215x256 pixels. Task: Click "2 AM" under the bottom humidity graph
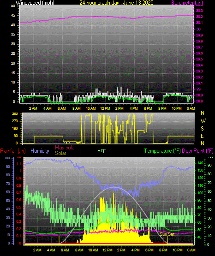point(37,250)
